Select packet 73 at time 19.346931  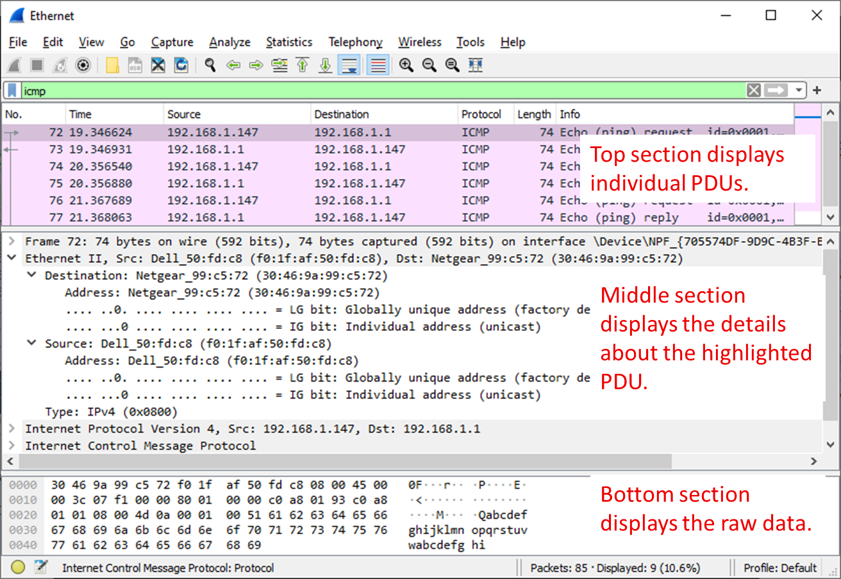click(397, 149)
